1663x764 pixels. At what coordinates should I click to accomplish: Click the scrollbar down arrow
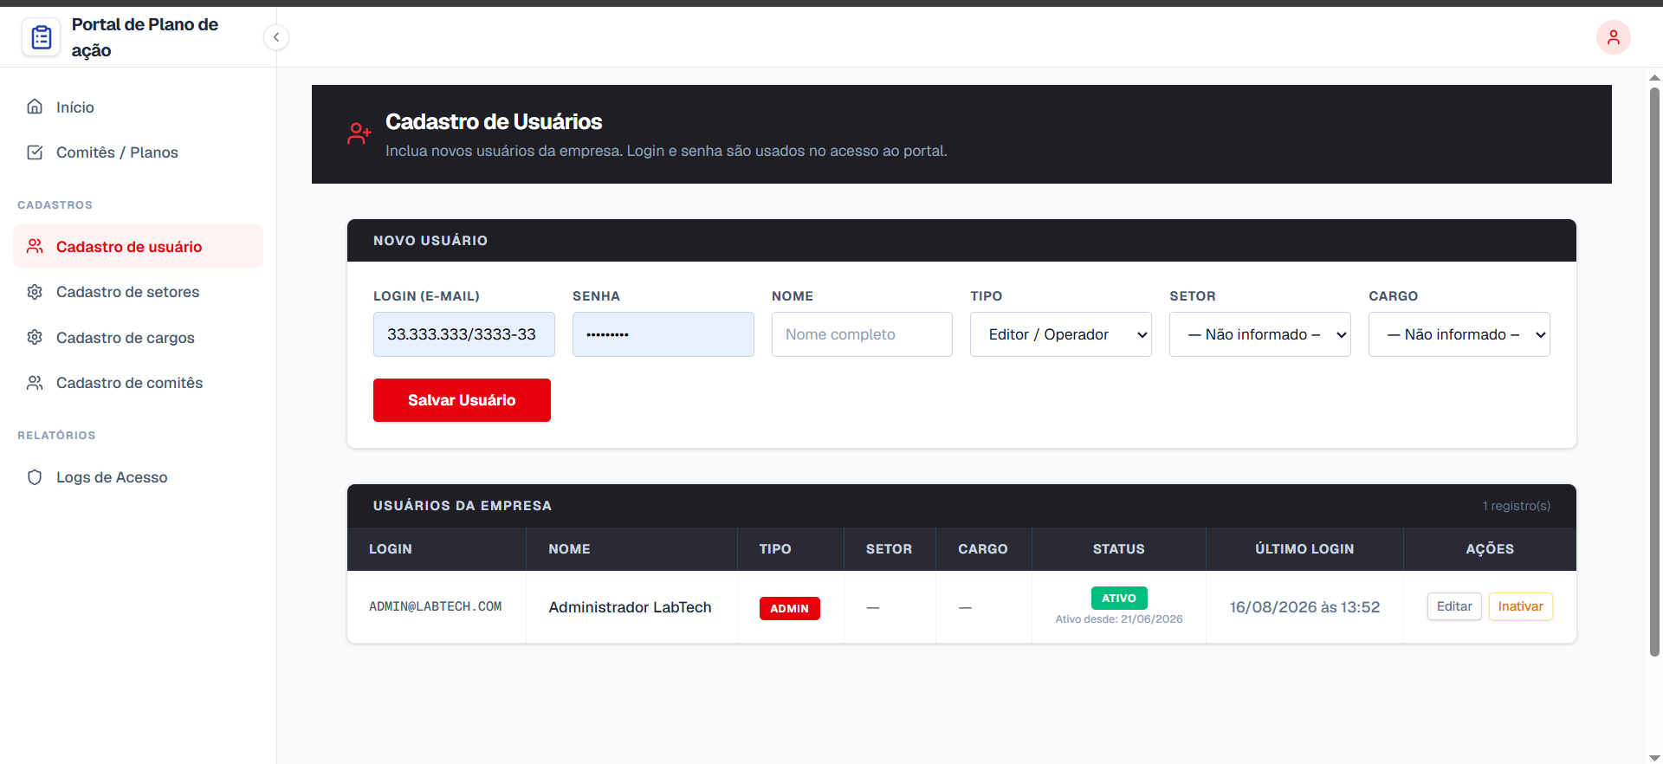point(1654,757)
